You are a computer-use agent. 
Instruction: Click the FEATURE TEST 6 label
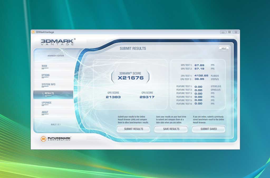pos(184,104)
